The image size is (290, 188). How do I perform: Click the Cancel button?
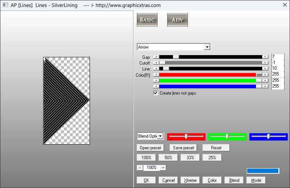coord(168,180)
